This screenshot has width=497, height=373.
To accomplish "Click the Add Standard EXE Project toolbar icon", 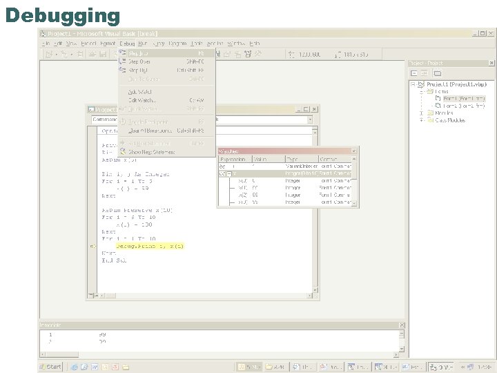I will pyautogui.click(x=49, y=55).
